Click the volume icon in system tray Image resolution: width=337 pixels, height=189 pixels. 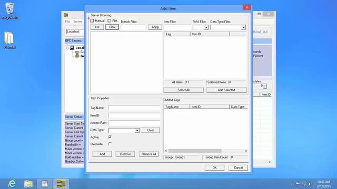click(310, 184)
